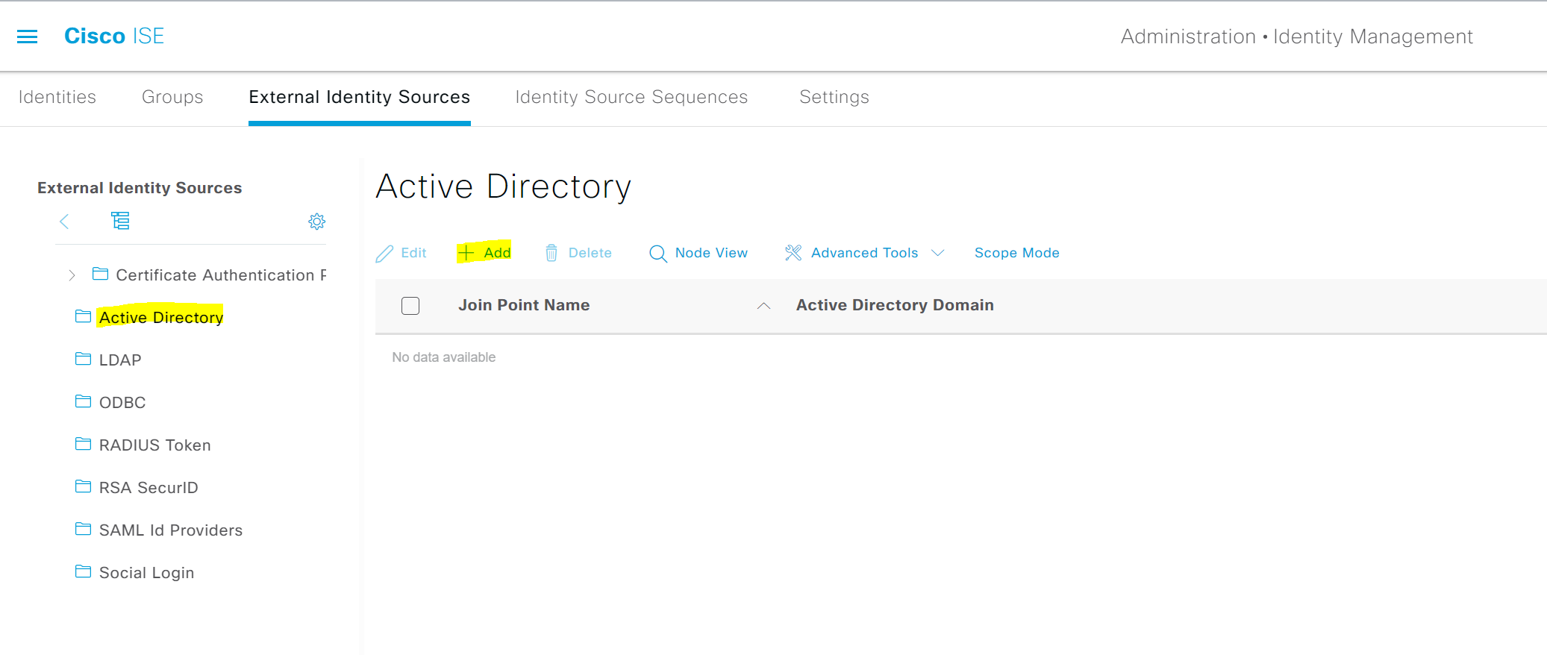Click the Active Directory Domain column header
The height and width of the screenshot is (655, 1547).
pos(895,305)
